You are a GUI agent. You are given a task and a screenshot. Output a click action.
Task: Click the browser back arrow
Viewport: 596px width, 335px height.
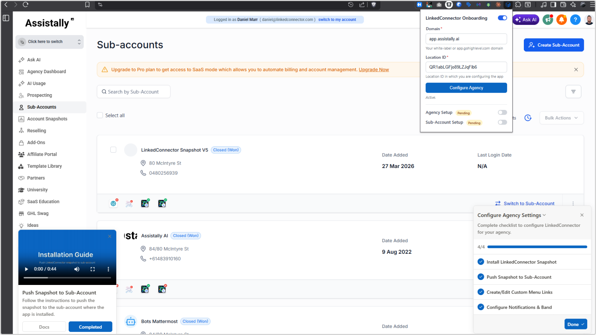point(6,5)
